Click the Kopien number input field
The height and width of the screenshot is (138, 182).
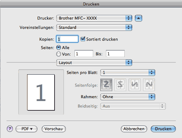pos(67,39)
